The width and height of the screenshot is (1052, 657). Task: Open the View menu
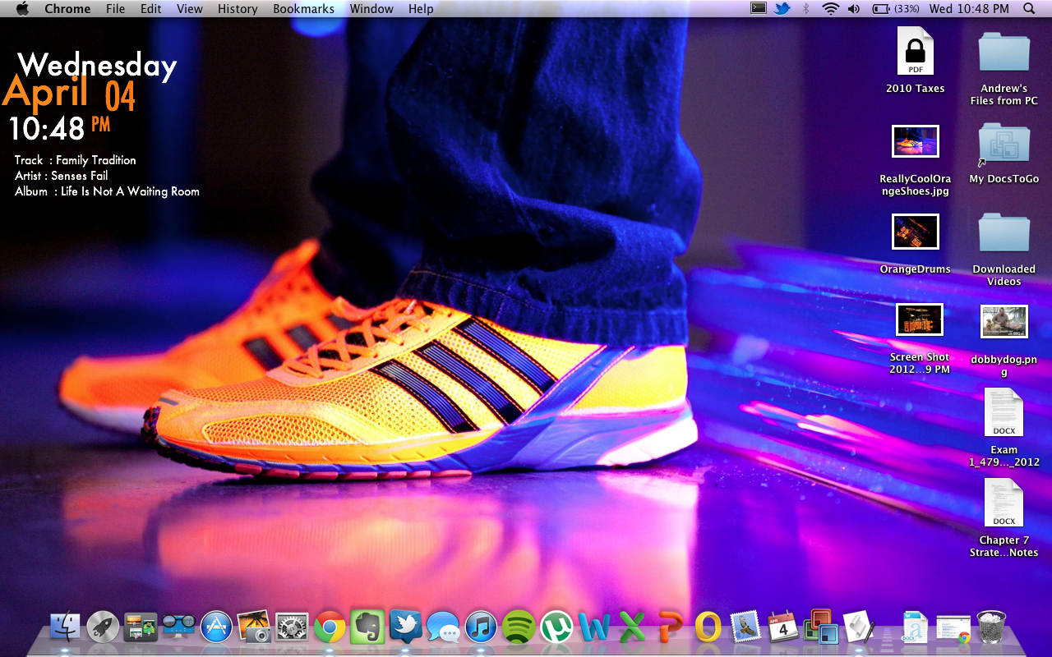(x=190, y=9)
